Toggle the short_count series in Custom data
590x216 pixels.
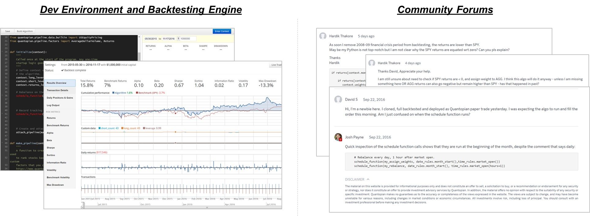(x=100, y=128)
